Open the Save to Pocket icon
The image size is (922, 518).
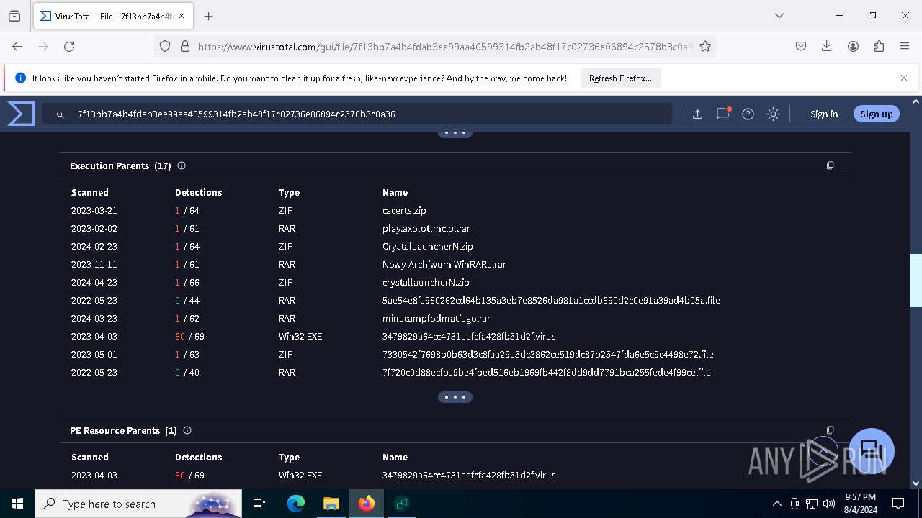click(800, 46)
